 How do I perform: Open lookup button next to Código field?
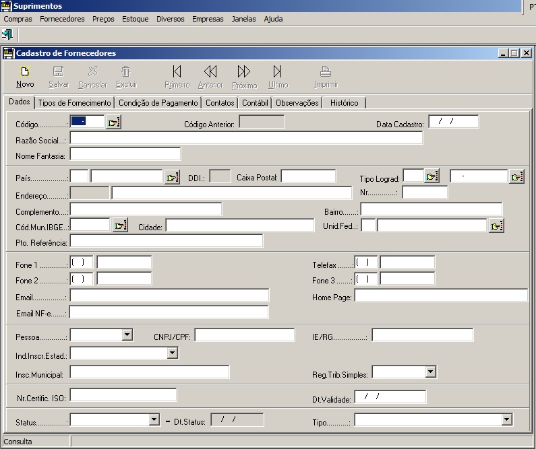tap(113, 122)
